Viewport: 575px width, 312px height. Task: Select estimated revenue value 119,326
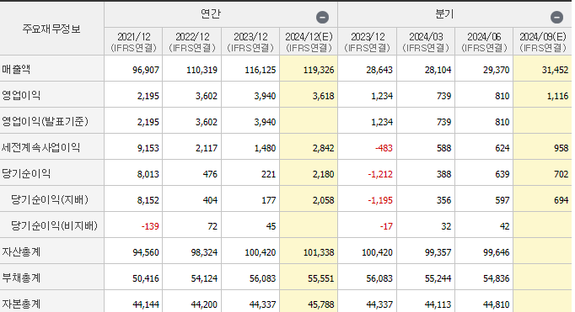(319, 70)
